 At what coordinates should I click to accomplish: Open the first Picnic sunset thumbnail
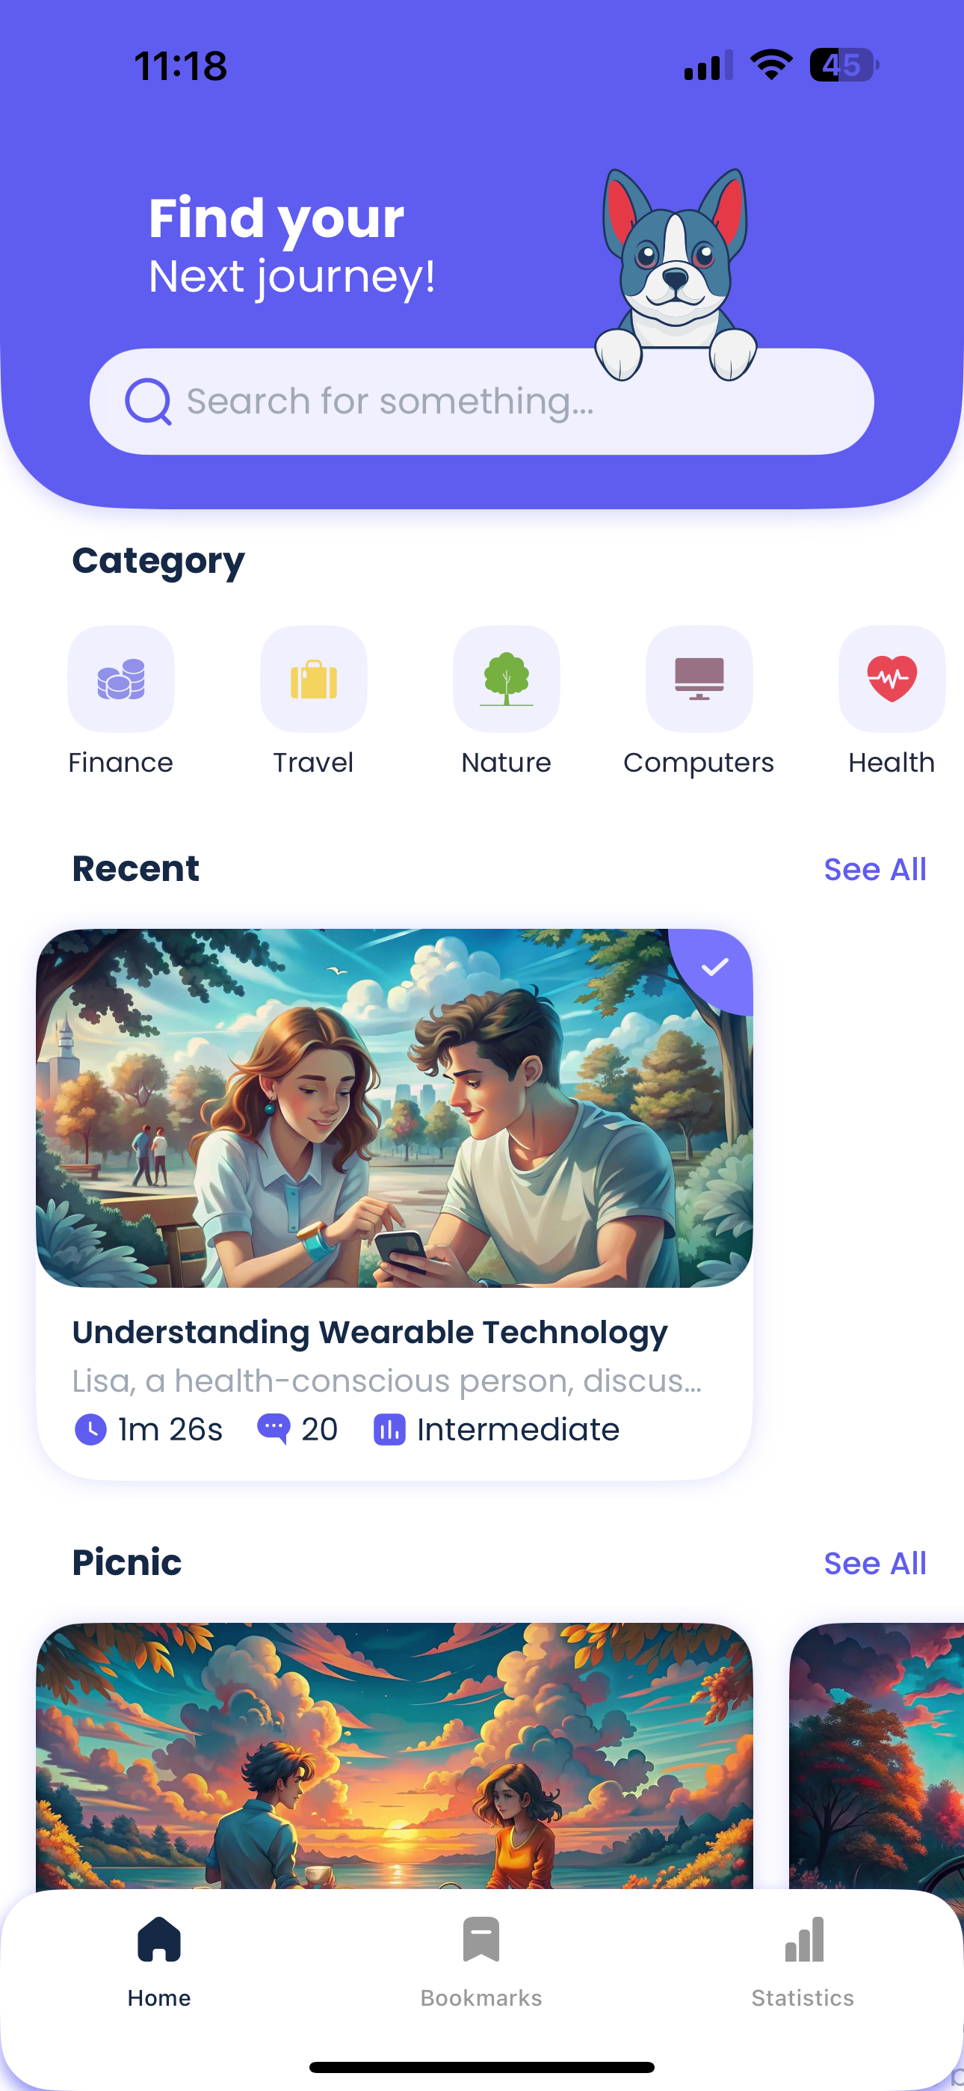coord(395,1756)
